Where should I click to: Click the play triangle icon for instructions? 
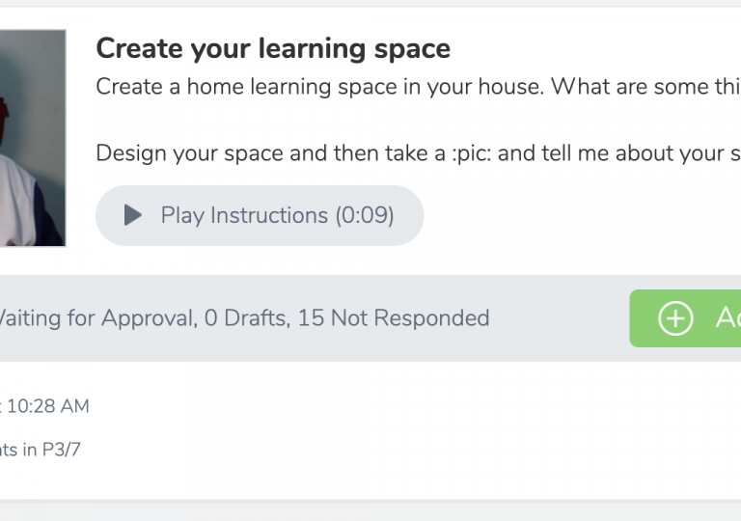[133, 215]
